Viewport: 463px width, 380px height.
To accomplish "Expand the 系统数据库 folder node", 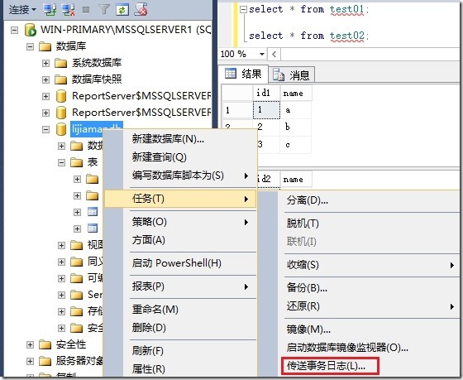I will (45, 63).
